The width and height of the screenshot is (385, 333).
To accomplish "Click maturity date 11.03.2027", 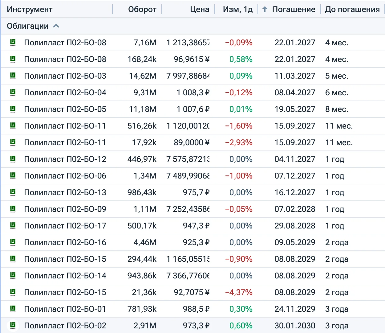I will pyautogui.click(x=295, y=76).
